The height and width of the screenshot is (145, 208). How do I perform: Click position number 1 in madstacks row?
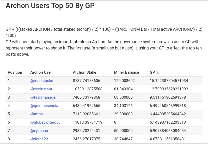coord(9,81)
